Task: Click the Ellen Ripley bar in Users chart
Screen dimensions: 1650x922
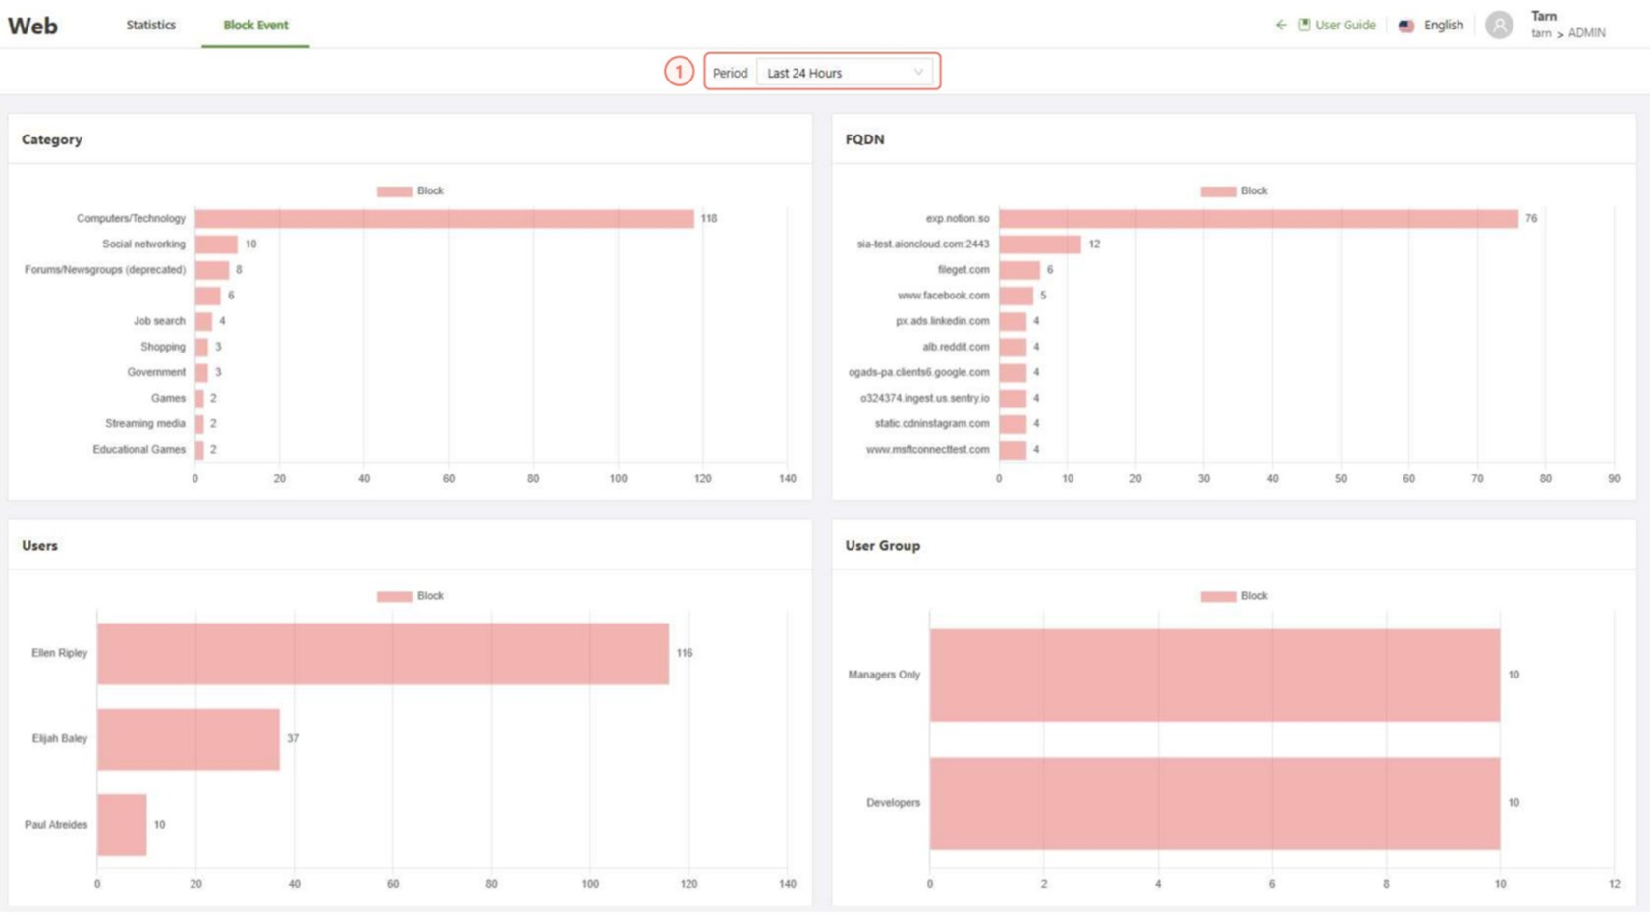Action: (x=382, y=654)
